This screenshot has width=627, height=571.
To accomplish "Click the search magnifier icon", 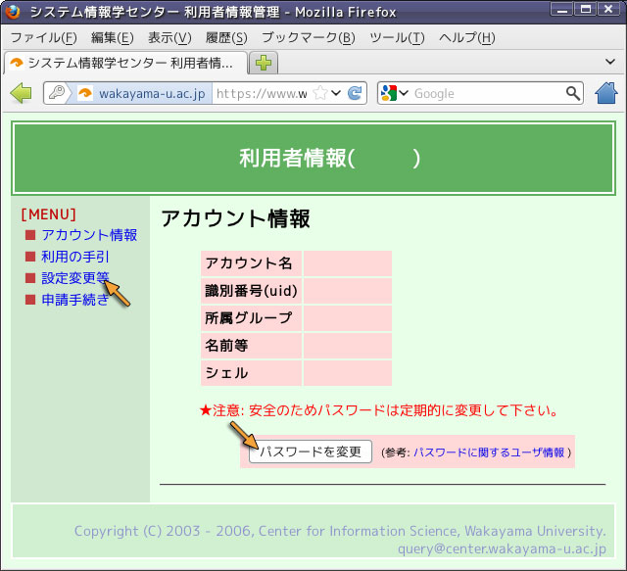I will 573,94.
